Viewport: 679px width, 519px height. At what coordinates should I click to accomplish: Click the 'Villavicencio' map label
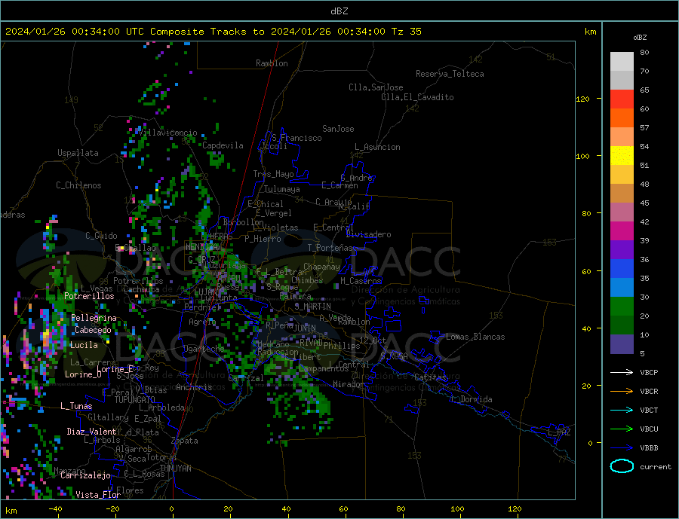(x=167, y=133)
